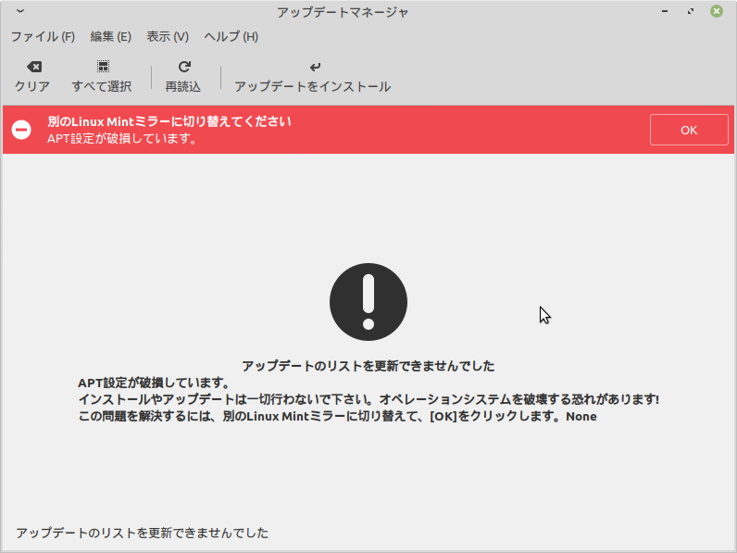The width and height of the screenshot is (737, 553).
Task: Click the status bar message at bottom
Action: click(x=142, y=533)
